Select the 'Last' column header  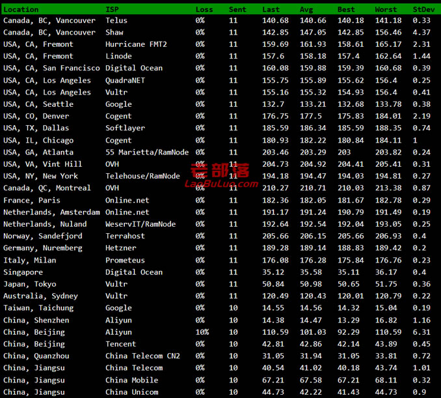click(271, 10)
